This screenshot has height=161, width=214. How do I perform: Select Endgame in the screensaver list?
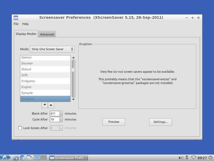[x=45, y=81]
